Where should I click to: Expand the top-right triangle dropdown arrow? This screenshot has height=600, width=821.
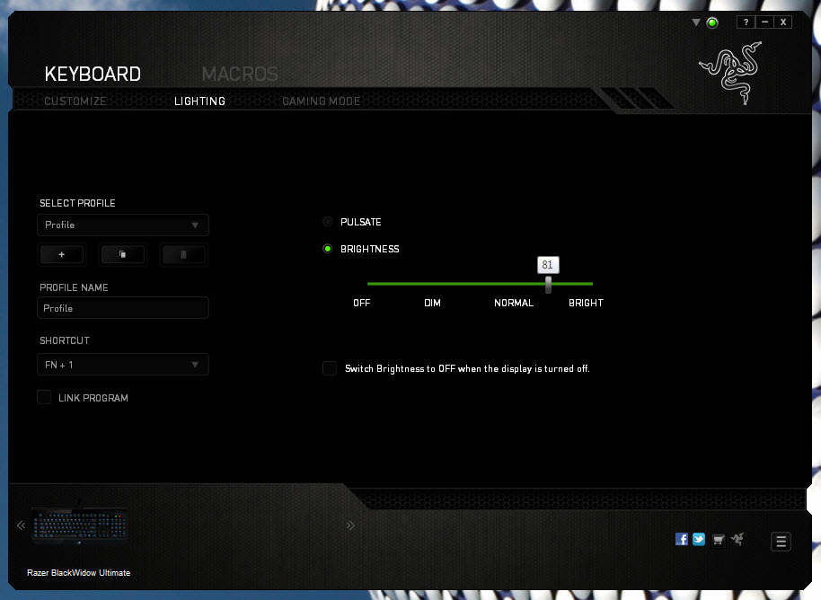[696, 22]
